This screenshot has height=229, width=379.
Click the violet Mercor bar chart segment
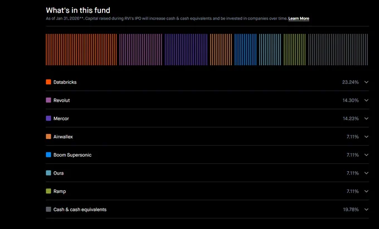(186, 49)
